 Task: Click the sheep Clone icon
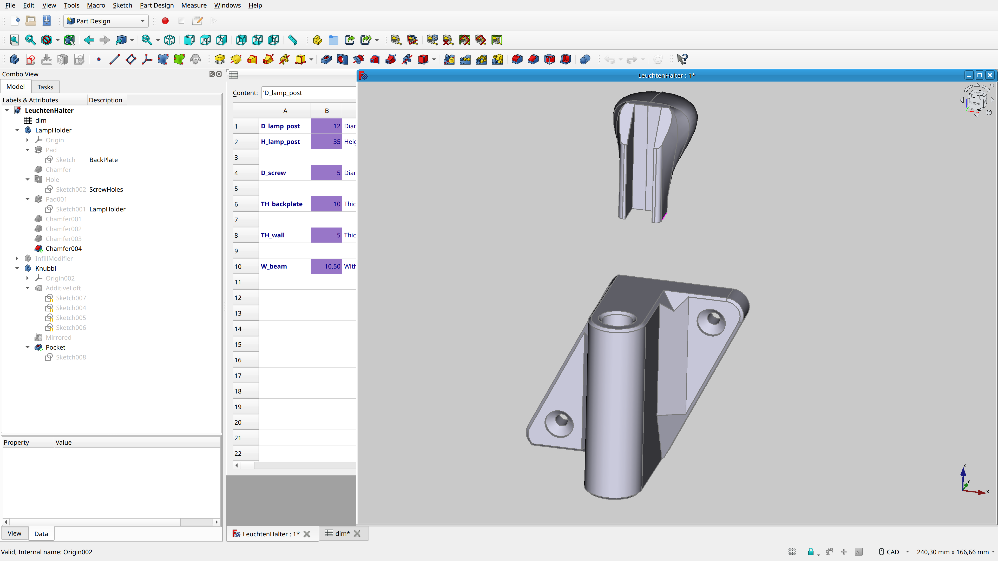click(195, 59)
